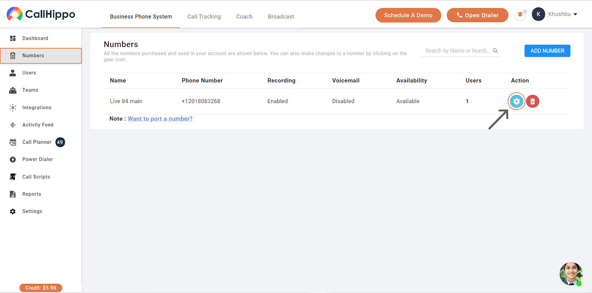Viewport: 592px width, 293px height.
Task: Click the Name column header
Action: (118, 81)
